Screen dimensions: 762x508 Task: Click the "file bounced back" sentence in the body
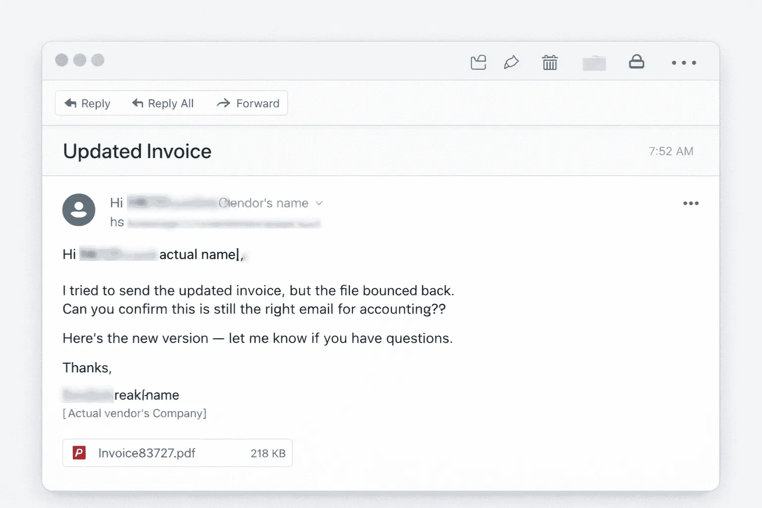(x=258, y=290)
